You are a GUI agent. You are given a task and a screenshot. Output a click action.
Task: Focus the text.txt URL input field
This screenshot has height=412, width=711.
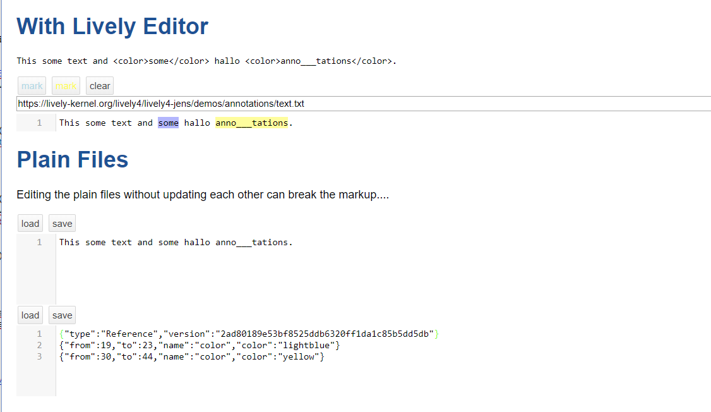(363, 104)
